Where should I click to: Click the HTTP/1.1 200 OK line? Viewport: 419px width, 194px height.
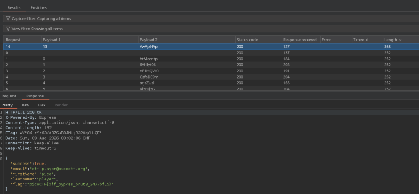click(x=23, y=112)
